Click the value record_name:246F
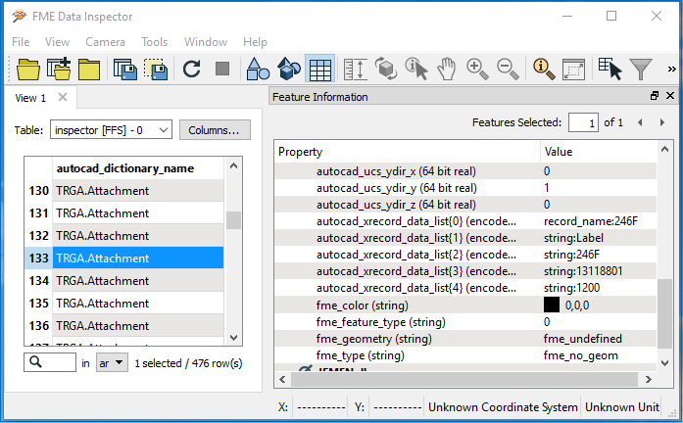683x423 pixels. tap(591, 221)
